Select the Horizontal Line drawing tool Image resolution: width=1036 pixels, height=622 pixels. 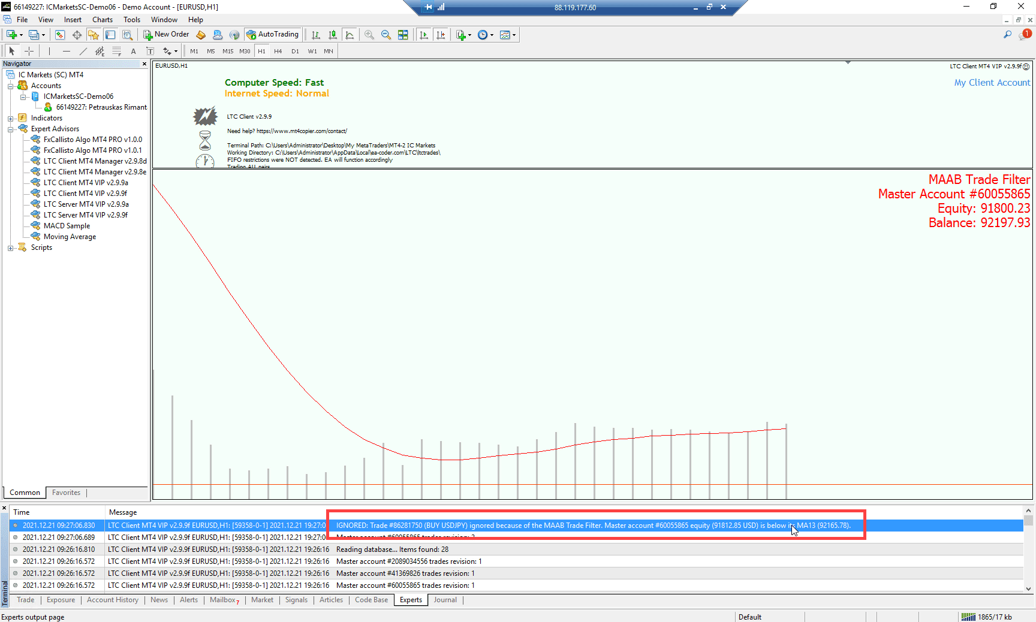[x=67, y=52]
